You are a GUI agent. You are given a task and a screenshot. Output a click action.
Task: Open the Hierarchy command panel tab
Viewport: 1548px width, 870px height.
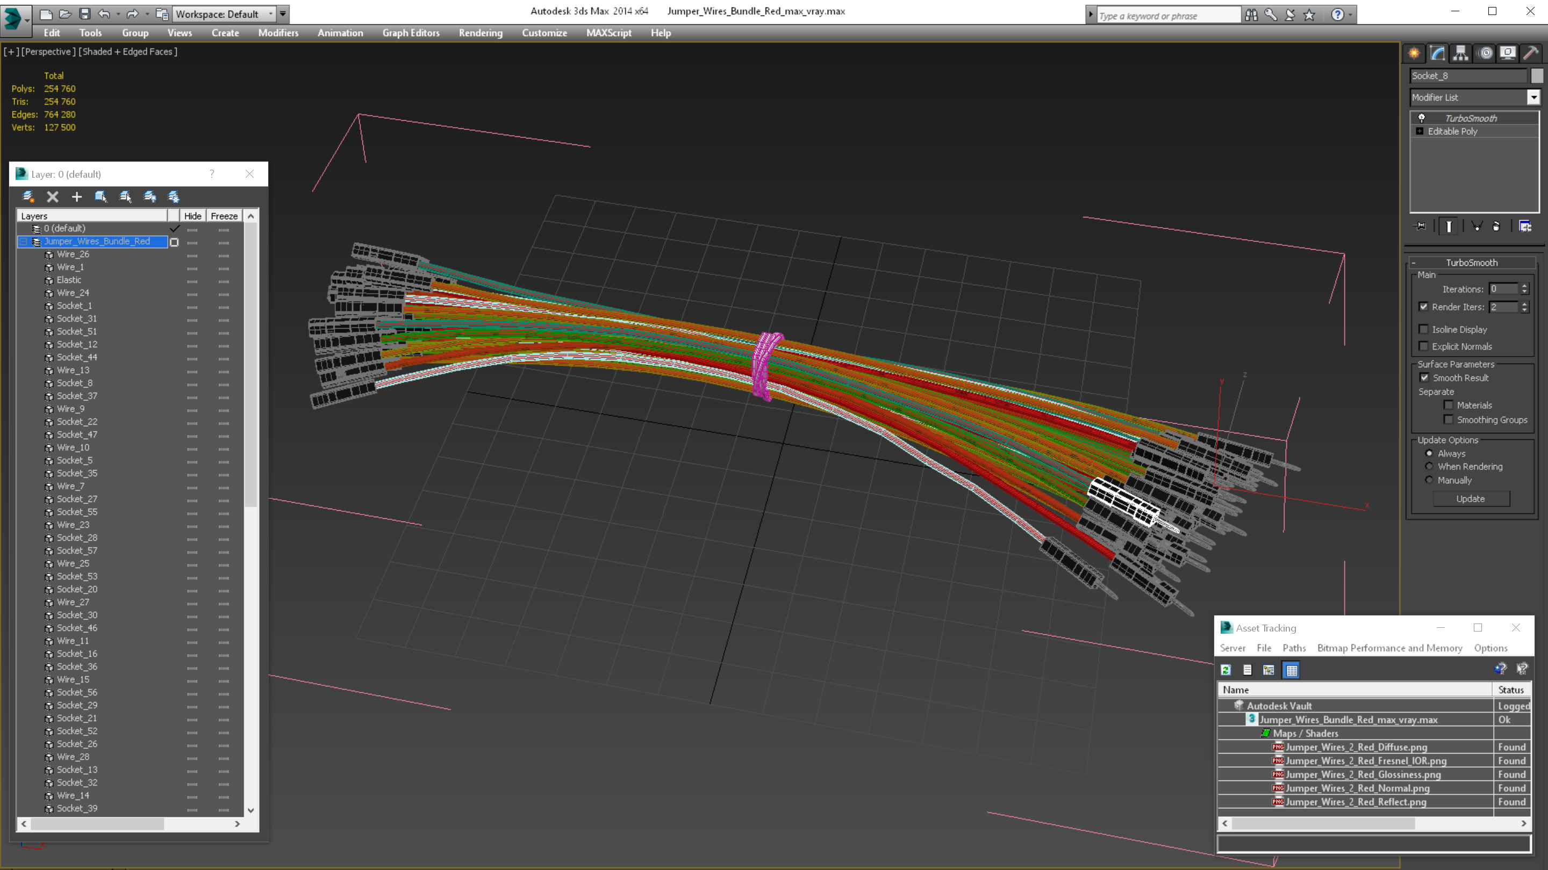point(1461,54)
